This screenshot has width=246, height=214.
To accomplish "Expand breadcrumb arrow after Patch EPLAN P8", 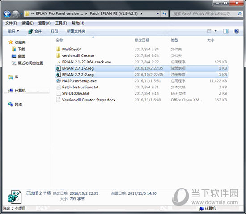I will 141,14.
